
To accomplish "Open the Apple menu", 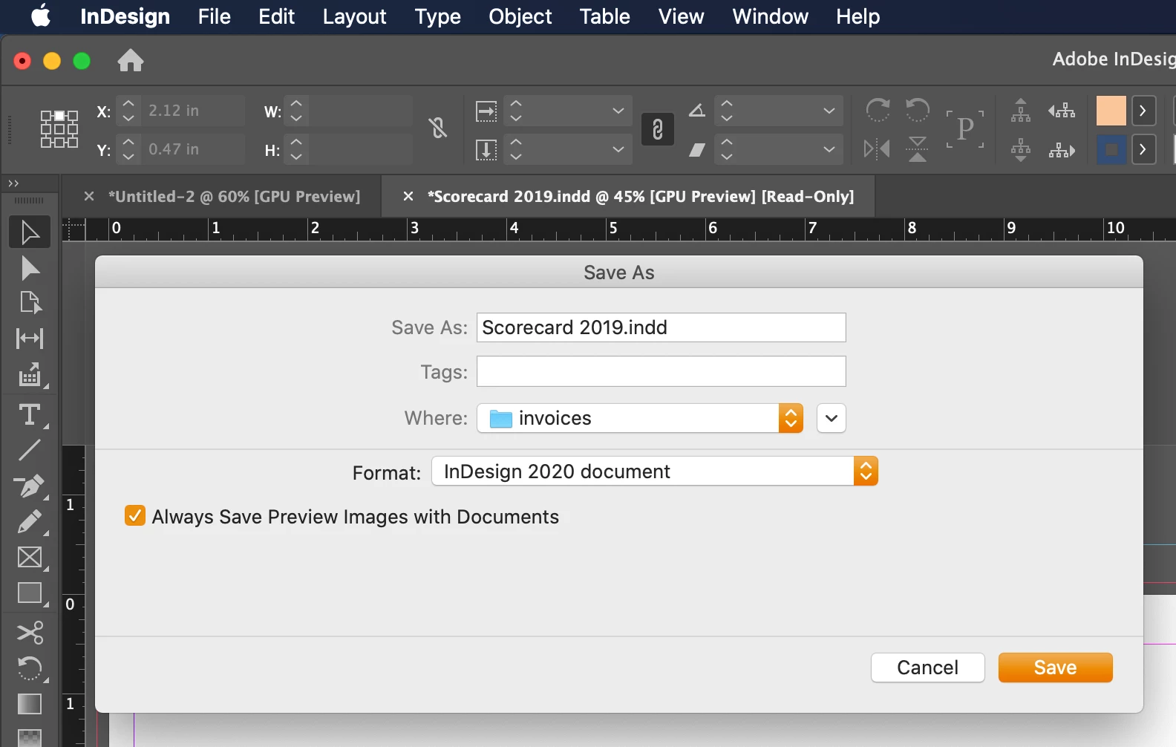I will click(40, 16).
